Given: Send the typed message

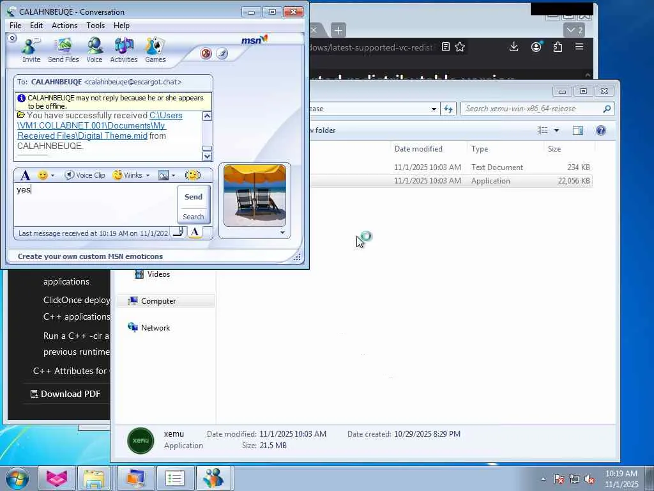Looking at the screenshot, I should pyautogui.click(x=194, y=197).
